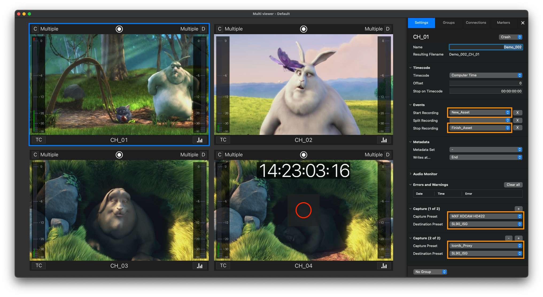Click the record button on CH_04
This screenshot has height=297, width=543.
pyautogui.click(x=304, y=155)
